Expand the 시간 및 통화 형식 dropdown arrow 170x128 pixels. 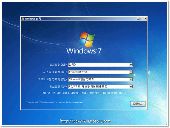point(131,72)
